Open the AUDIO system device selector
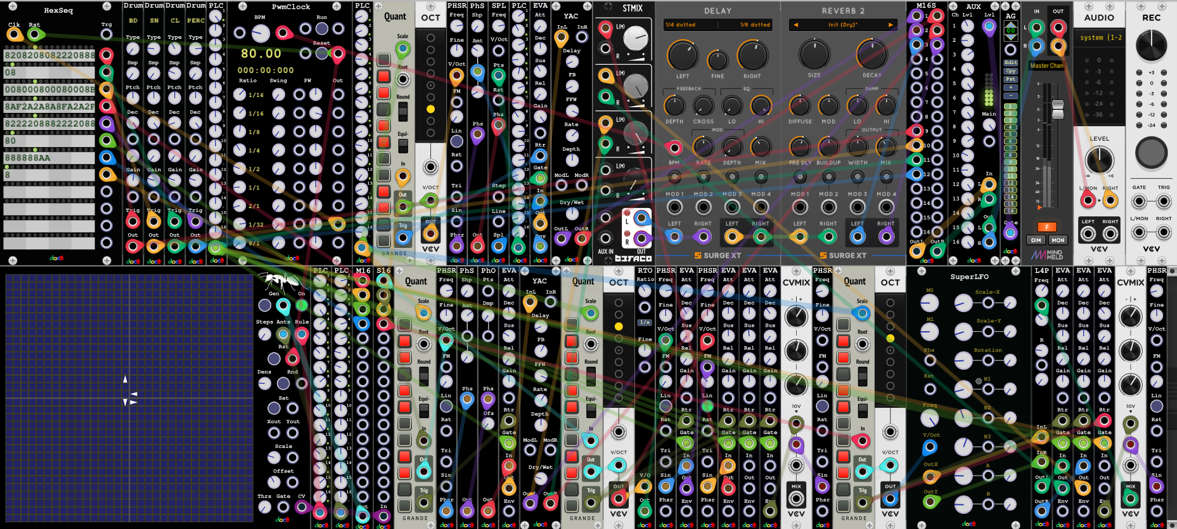 click(1100, 38)
